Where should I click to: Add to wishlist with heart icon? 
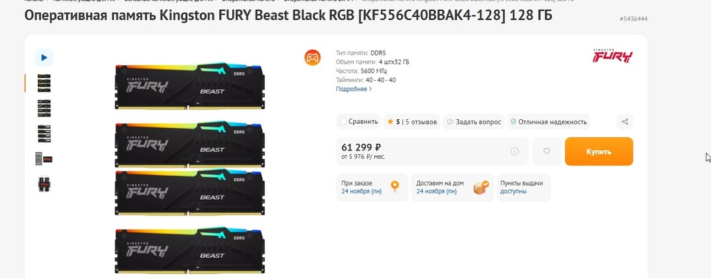tap(547, 151)
